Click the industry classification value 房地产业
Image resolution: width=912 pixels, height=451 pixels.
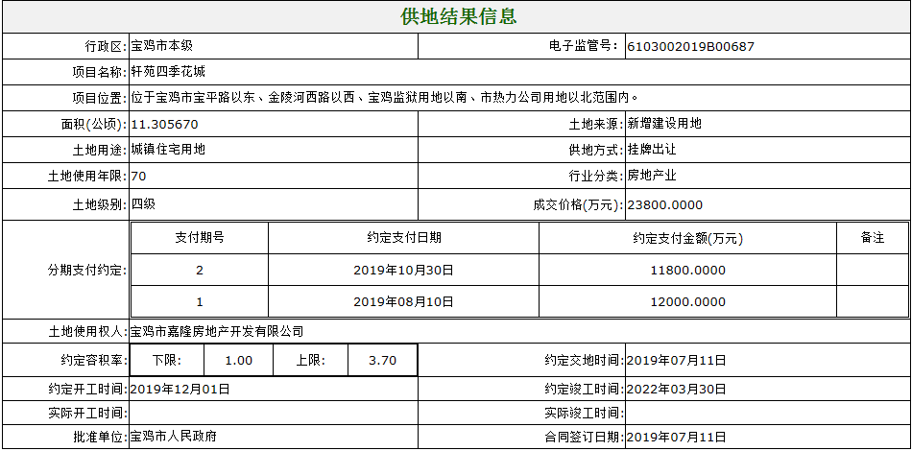[x=652, y=177]
